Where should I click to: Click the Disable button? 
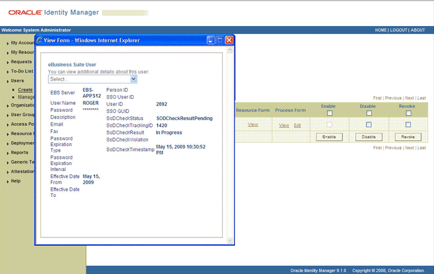[x=369, y=137]
